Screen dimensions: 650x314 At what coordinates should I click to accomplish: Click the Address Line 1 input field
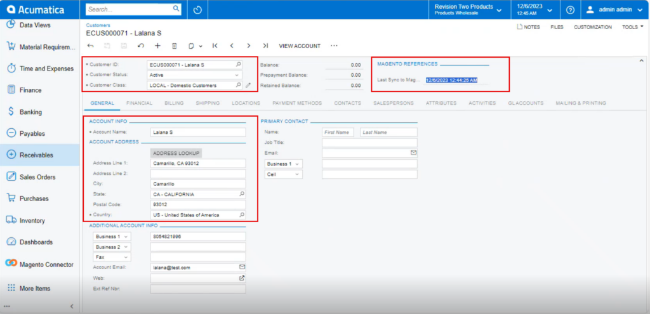point(198,163)
